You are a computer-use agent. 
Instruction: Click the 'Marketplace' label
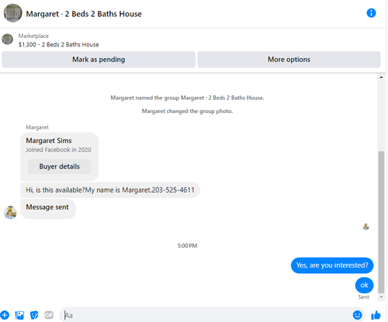click(x=33, y=36)
